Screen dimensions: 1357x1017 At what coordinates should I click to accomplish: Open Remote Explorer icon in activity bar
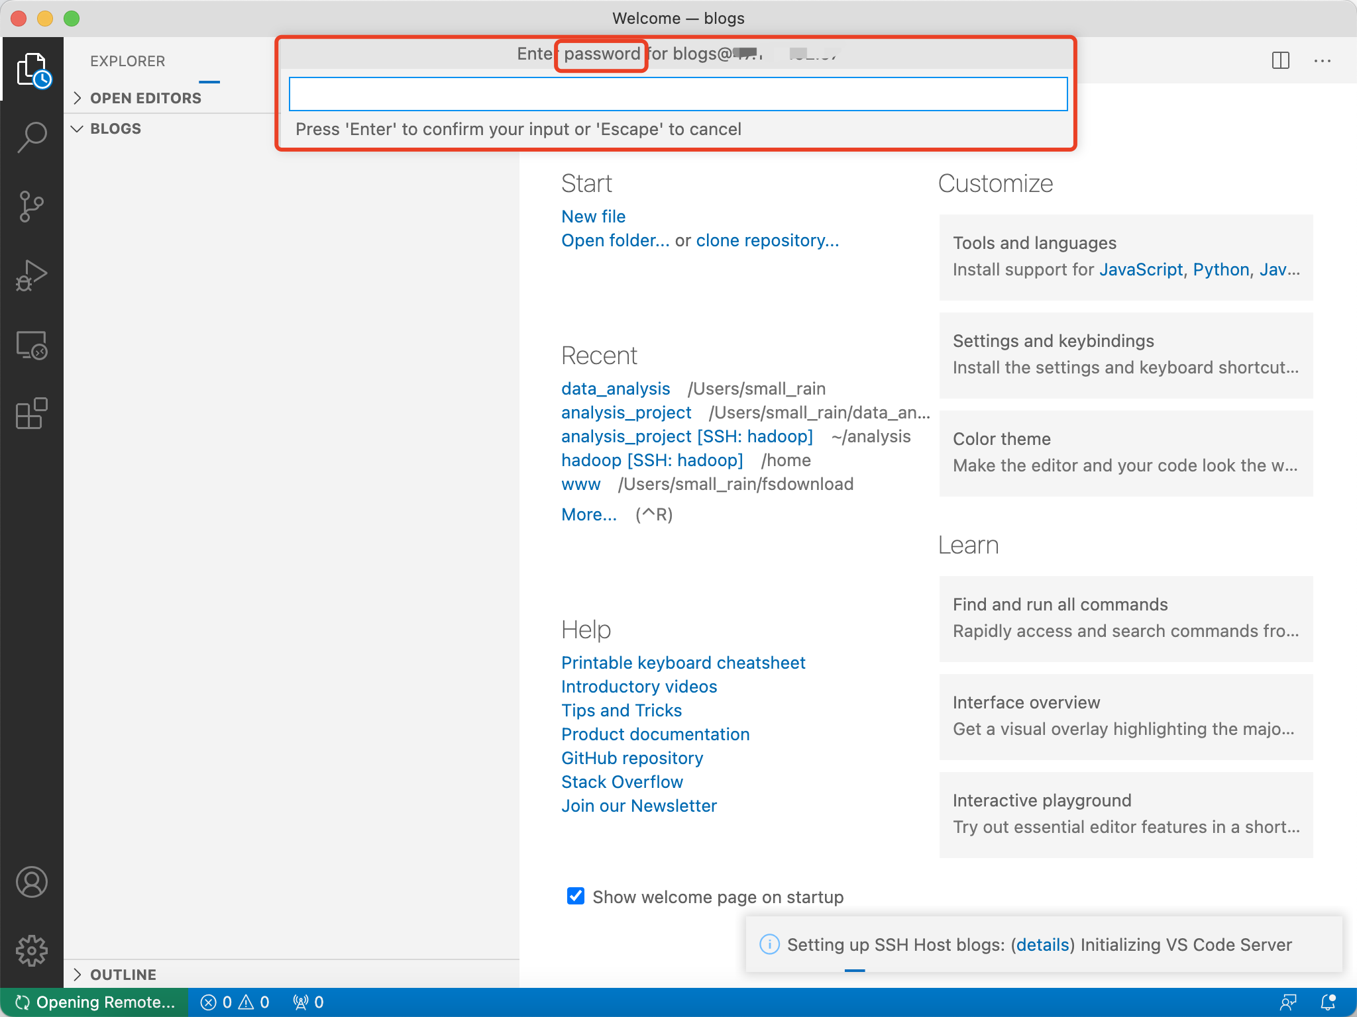pyautogui.click(x=32, y=345)
